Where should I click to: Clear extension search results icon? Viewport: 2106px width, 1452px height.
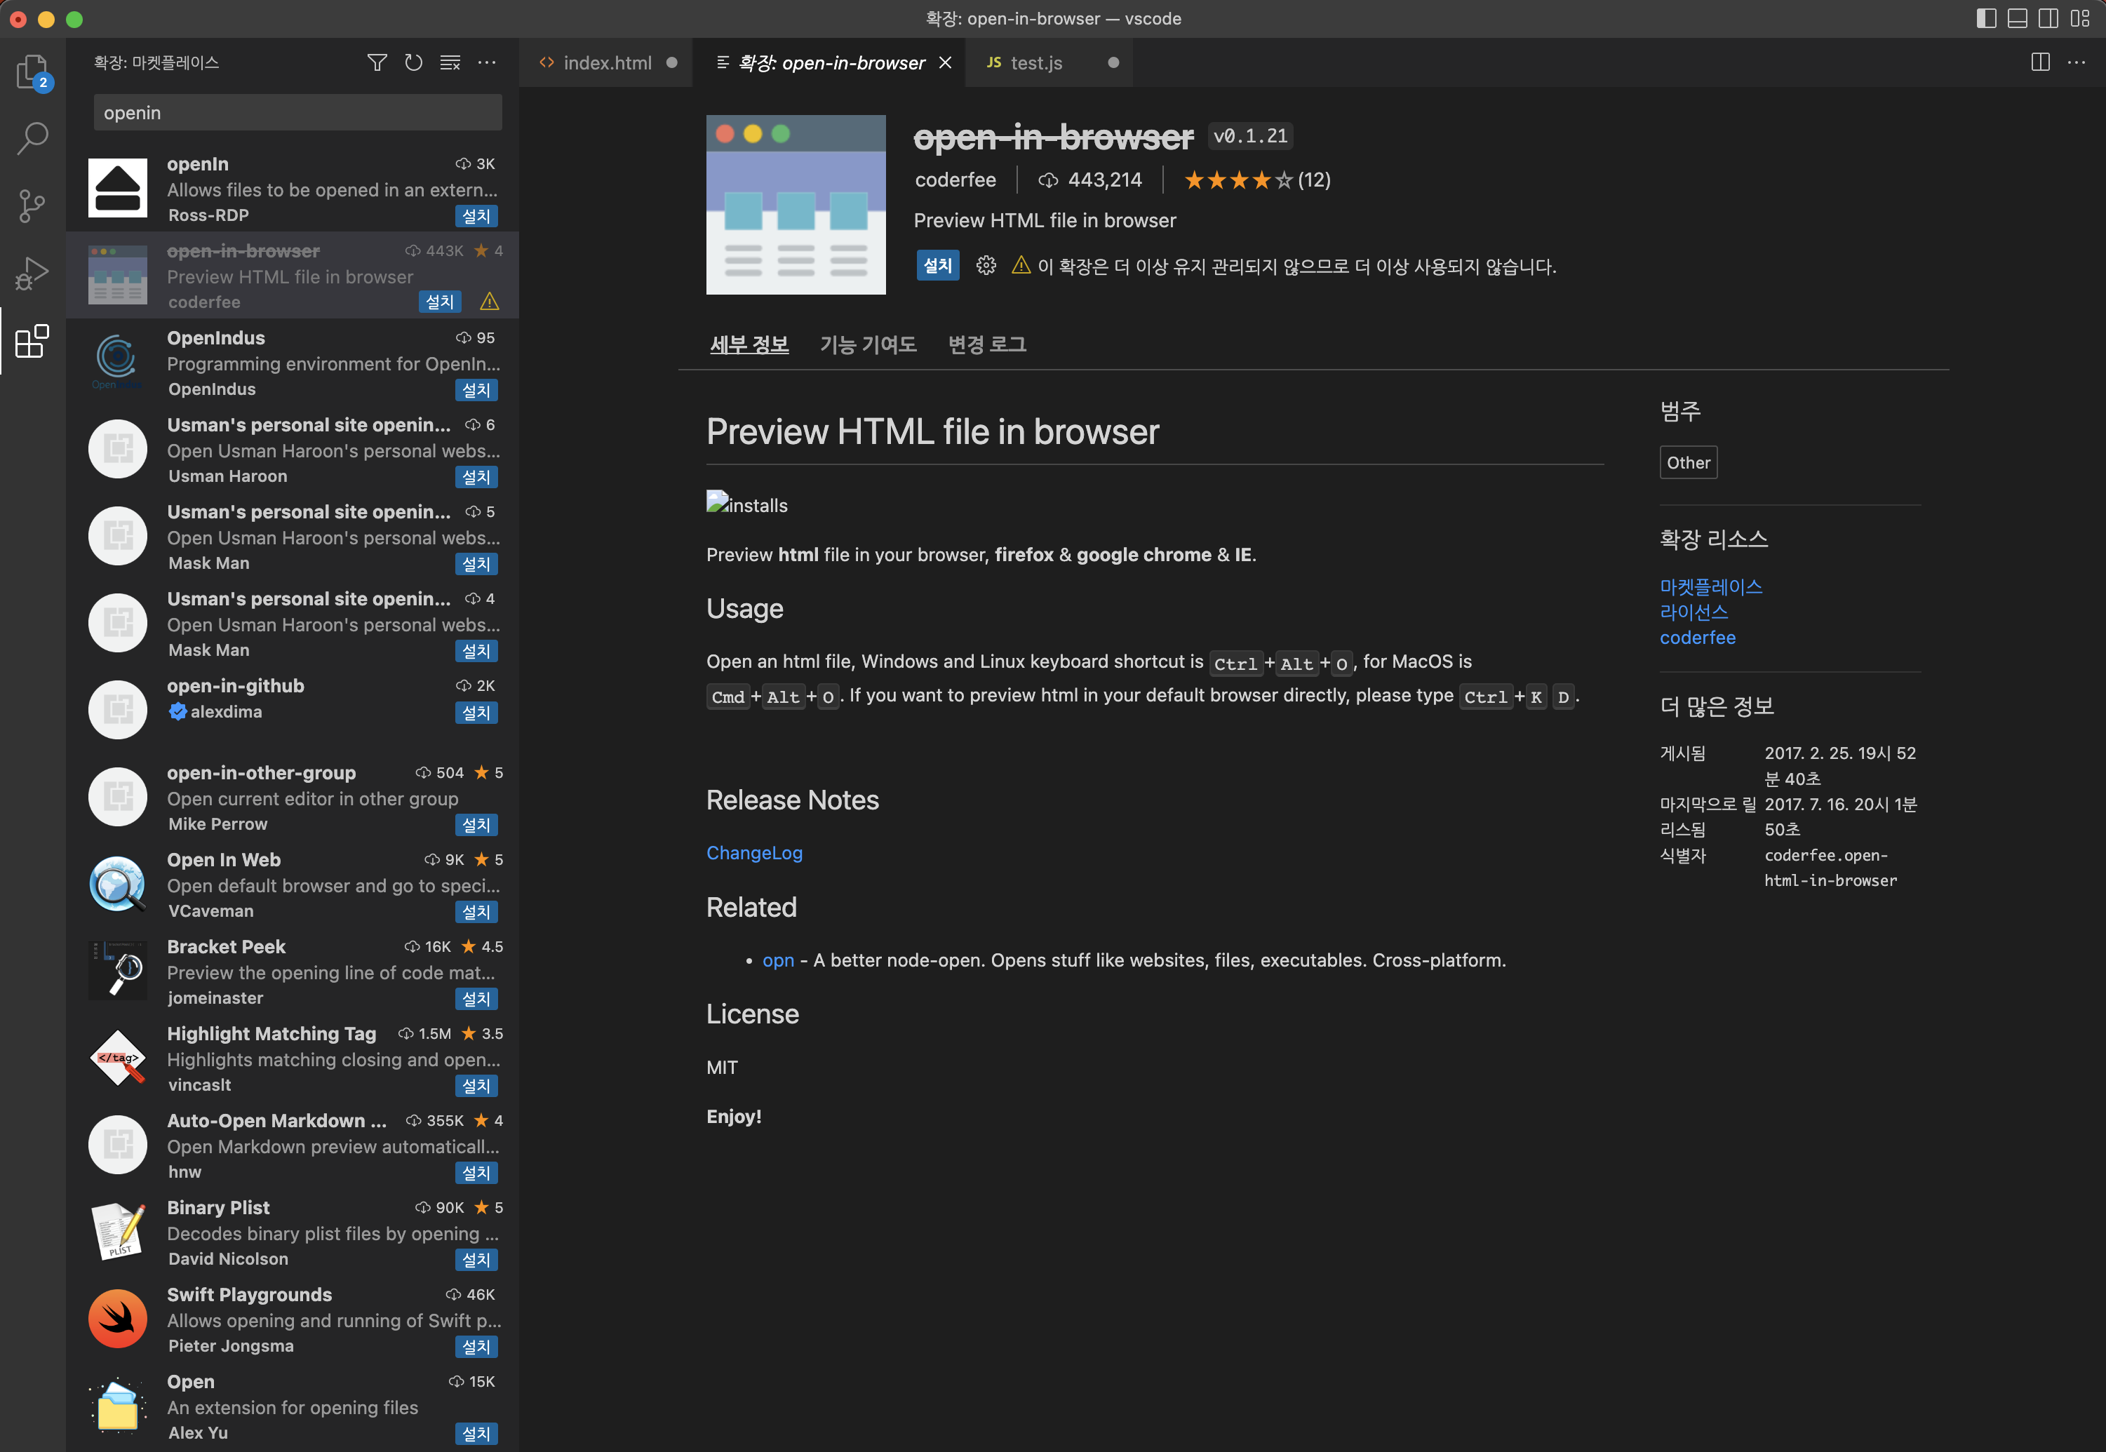pos(450,62)
